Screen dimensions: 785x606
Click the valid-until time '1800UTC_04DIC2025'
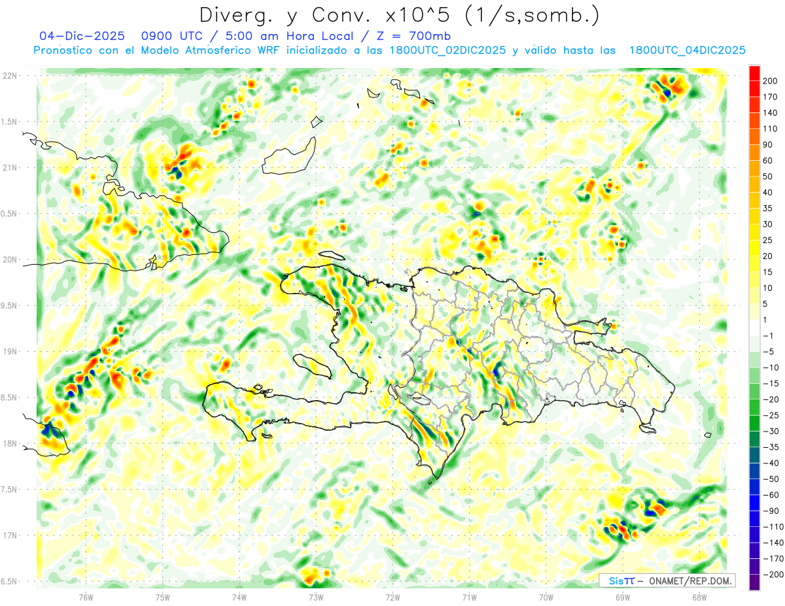687,50
